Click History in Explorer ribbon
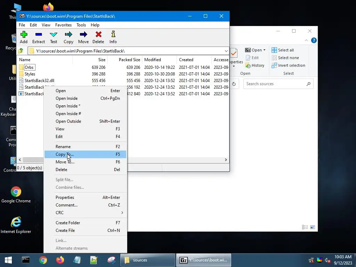356x267 pixels. pos(255,65)
